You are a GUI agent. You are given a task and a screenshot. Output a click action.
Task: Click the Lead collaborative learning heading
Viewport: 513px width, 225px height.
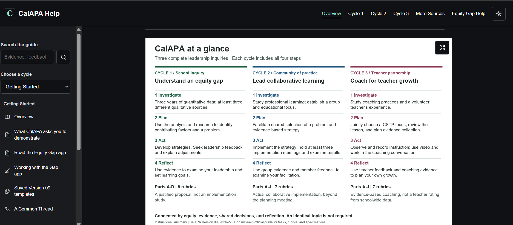tap(288, 81)
